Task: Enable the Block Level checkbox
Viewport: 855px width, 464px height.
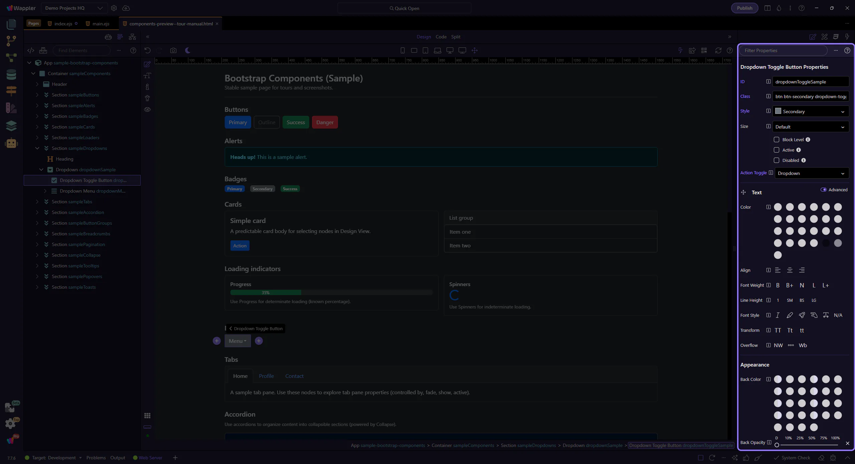Action: click(777, 140)
